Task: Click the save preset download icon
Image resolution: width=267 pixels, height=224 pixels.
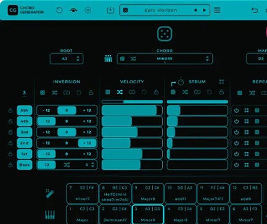Action: pos(110,10)
